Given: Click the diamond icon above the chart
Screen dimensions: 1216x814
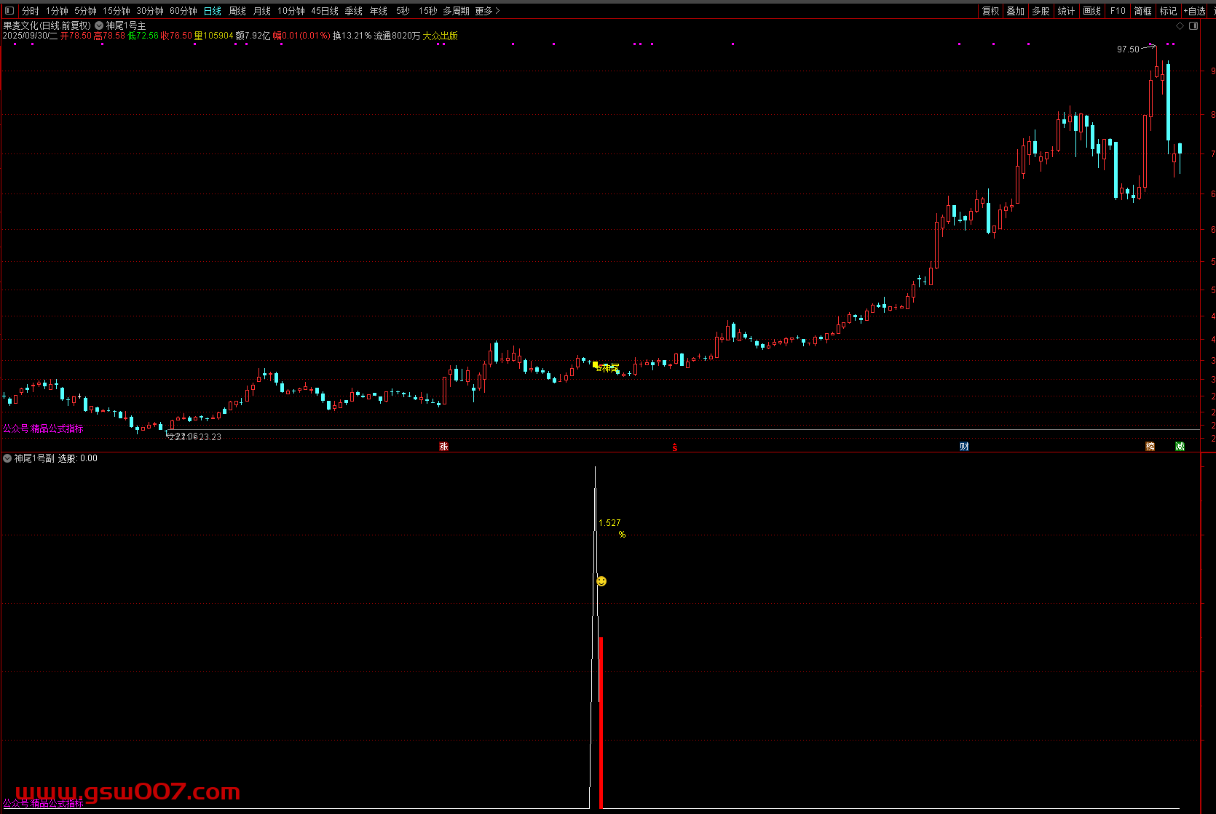Looking at the screenshot, I should tap(1180, 25).
